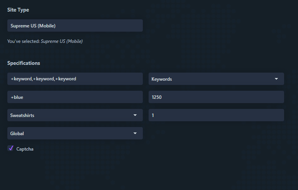Click the italic Supreme US (Mobile) confirmation text
The width and height of the screenshot is (298, 190).
coord(62,41)
